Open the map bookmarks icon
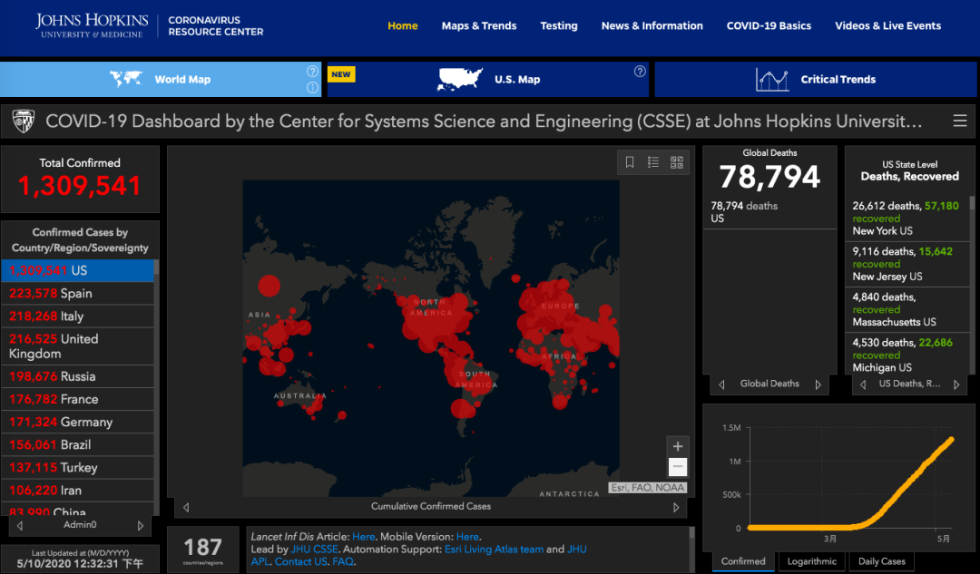The height and width of the screenshot is (574, 980). pos(630,162)
